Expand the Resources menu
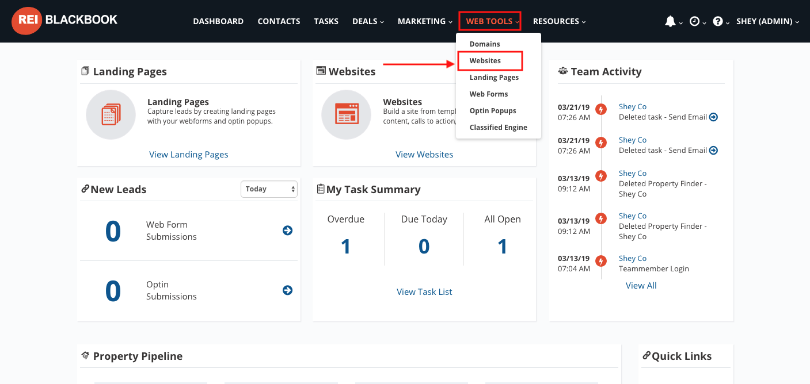Viewport: 810px width, 384px height. [559, 21]
